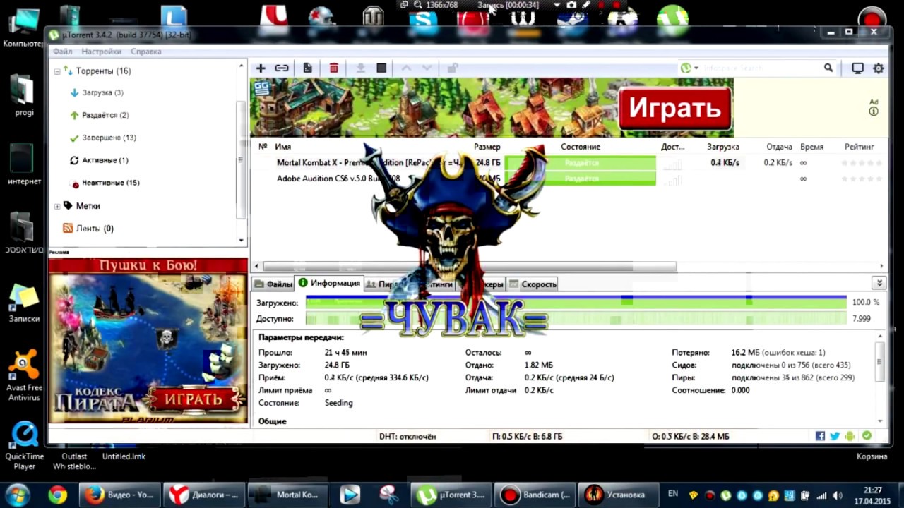This screenshot has height=508, width=904.
Task: Switch to the Установка taskbar window
Action: [x=617, y=495]
